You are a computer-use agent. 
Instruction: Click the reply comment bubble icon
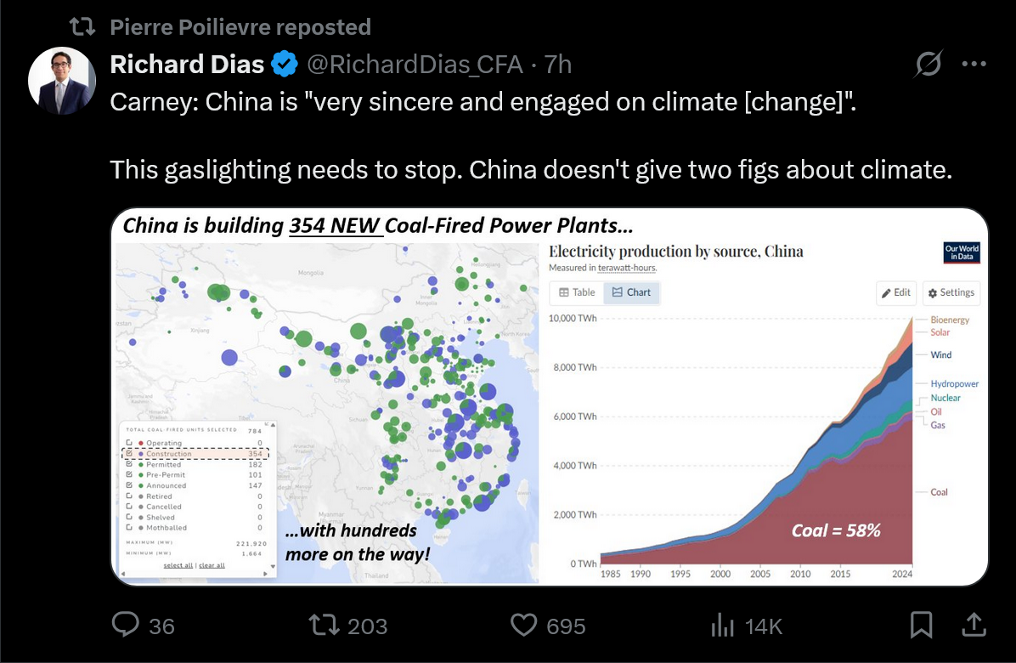[x=126, y=625]
